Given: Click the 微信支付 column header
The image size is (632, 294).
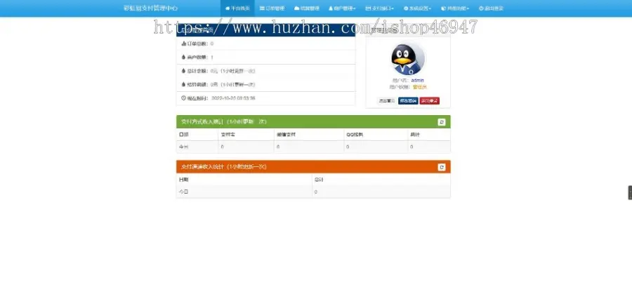Looking at the screenshot, I should pyautogui.click(x=287, y=135).
